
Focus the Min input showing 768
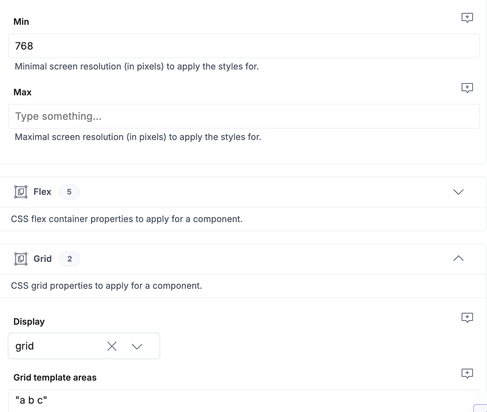244,46
